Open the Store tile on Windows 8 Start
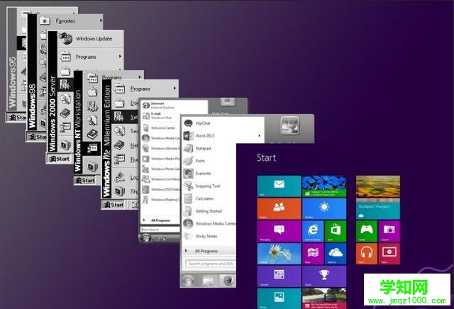The height and width of the screenshot is (309, 454). 336,231
